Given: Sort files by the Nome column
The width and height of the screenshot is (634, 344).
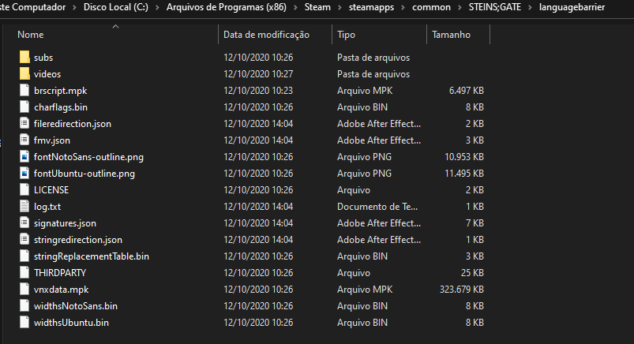Looking at the screenshot, I should (30, 35).
